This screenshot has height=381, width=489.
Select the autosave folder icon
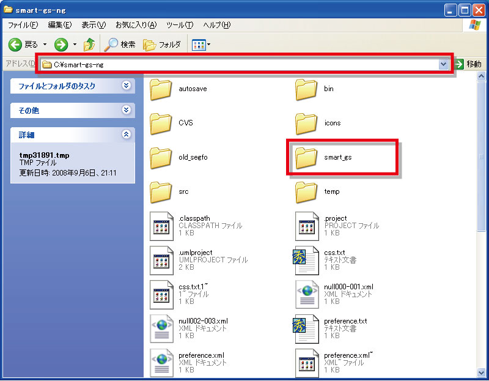point(161,90)
